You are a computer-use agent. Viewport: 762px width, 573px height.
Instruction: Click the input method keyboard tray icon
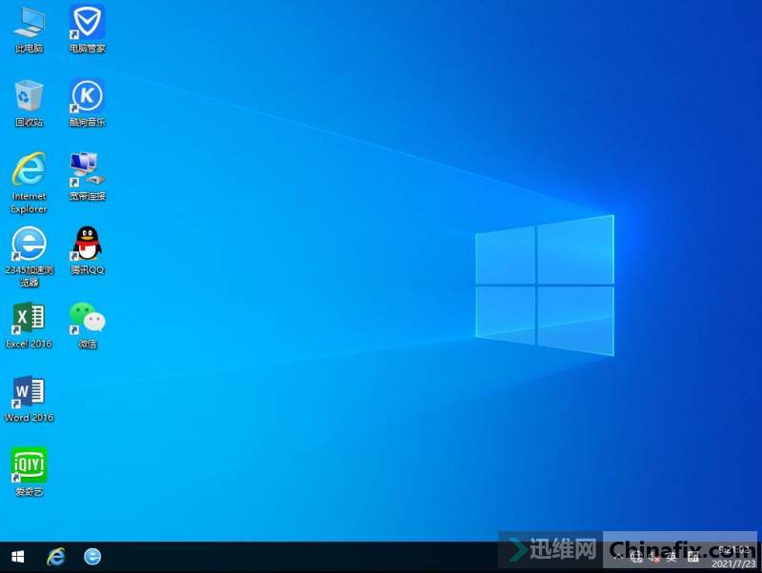[693, 557]
